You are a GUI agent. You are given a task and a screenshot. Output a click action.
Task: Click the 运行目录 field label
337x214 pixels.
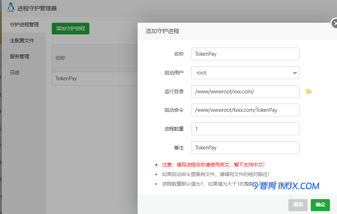coord(174,92)
